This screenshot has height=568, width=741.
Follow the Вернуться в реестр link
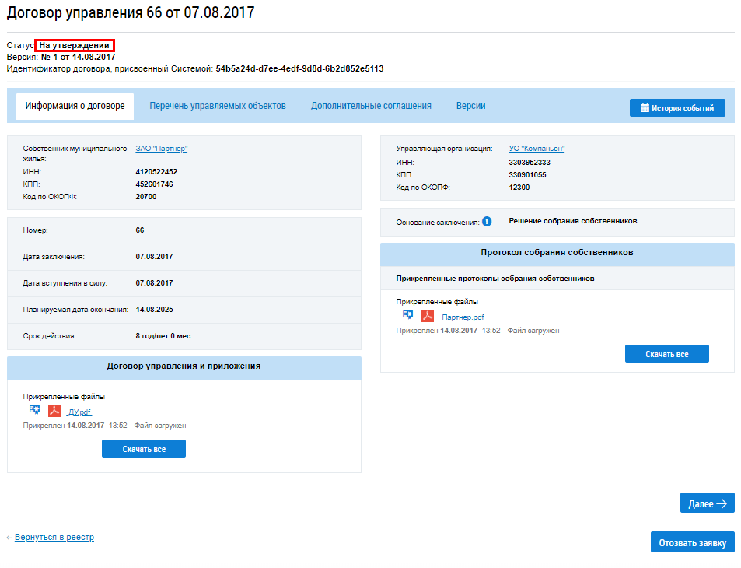point(54,537)
